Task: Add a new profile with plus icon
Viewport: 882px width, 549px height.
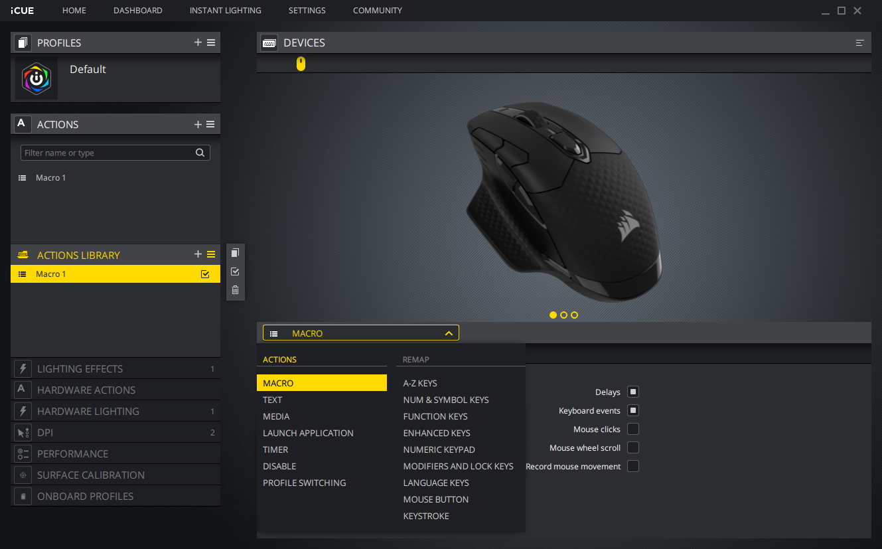Action: click(x=198, y=42)
